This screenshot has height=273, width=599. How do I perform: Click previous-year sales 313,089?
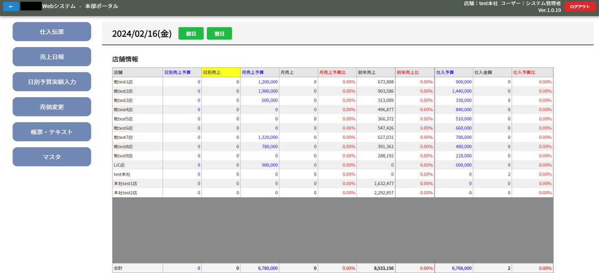pos(386,100)
